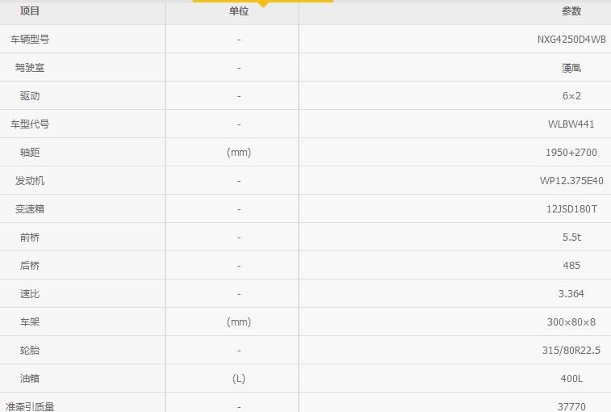Click the gearbox value 12JSD180T
This screenshot has height=412, width=611.
tap(571, 209)
